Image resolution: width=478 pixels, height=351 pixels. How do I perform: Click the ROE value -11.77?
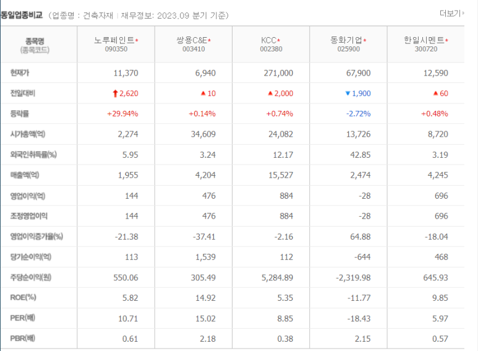tap(359, 298)
